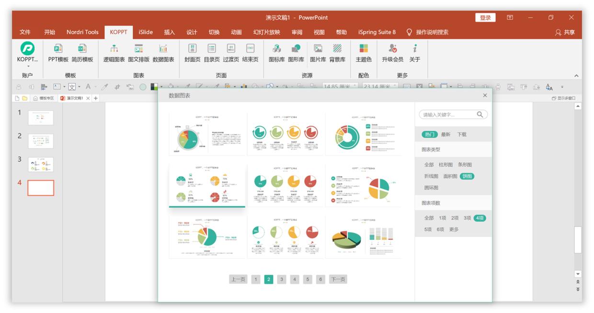This screenshot has width=594, height=313.
Task: Expand the KOPPT account dropdown arrow
Action: pyautogui.click(x=28, y=66)
